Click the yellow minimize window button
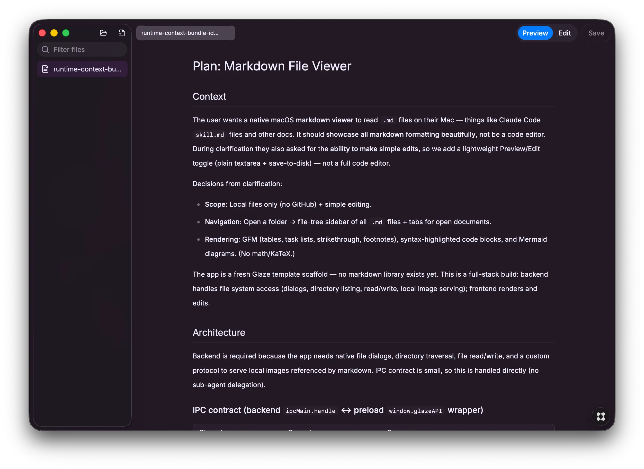Viewport: 644px width, 469px height. 54,33
